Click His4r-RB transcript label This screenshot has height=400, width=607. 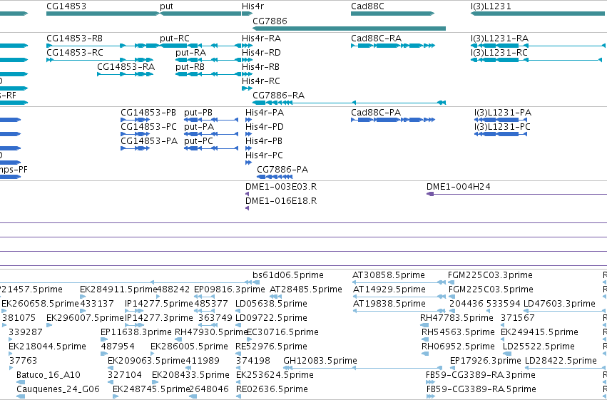tap(260, 67)
